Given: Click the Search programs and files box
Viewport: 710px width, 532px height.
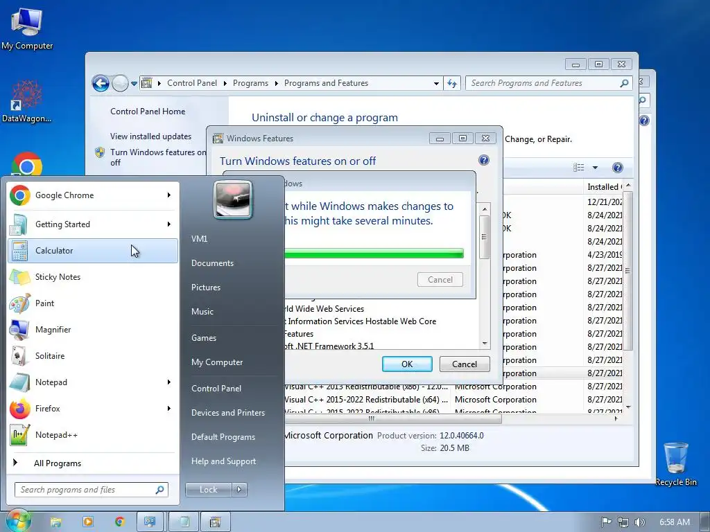Looking at the screenshot, I should coord(92,490).
